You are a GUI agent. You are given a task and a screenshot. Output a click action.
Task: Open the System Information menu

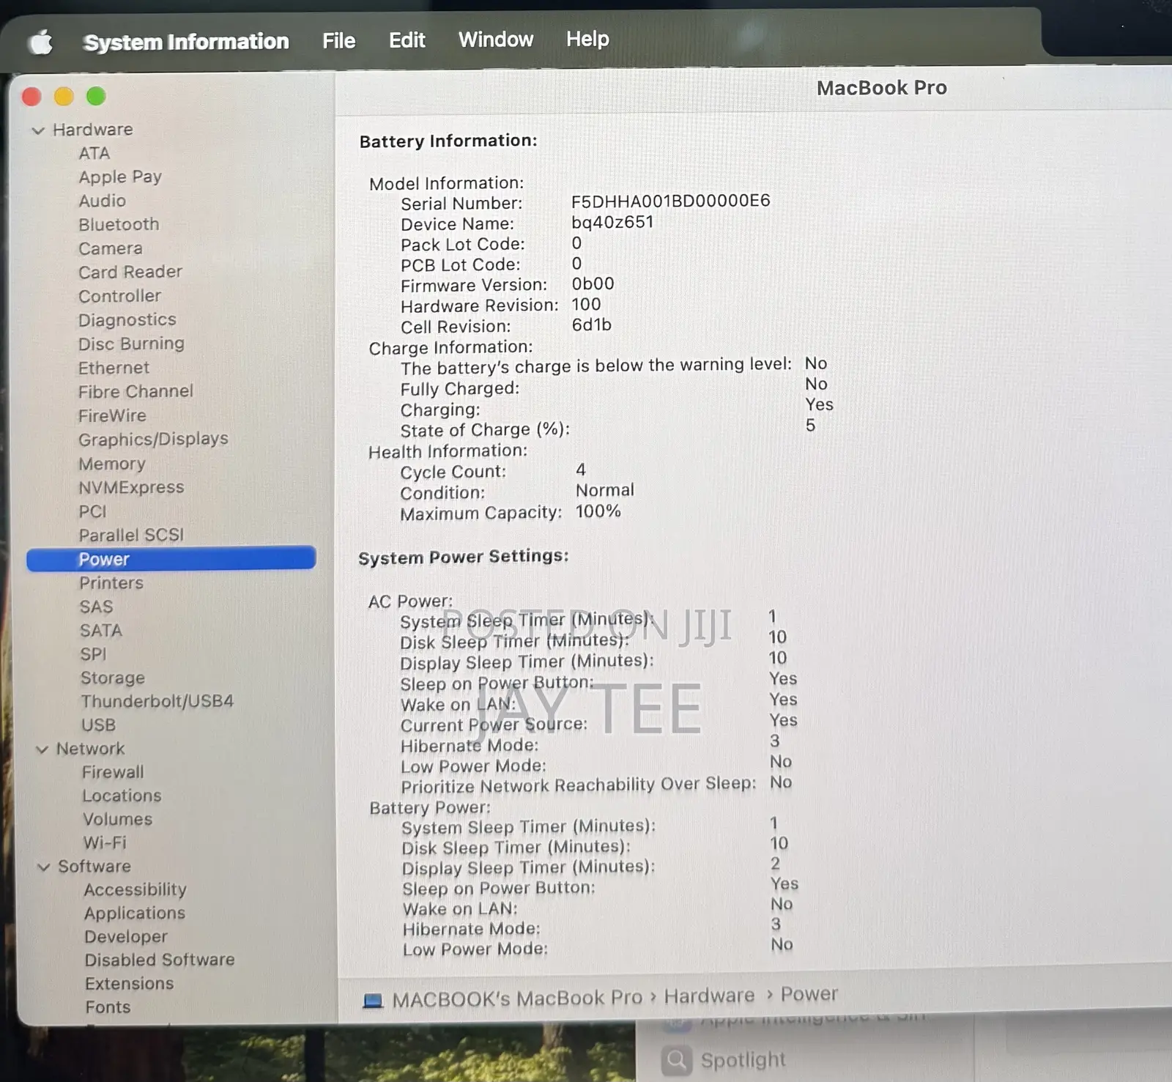[x=186, y=42]
